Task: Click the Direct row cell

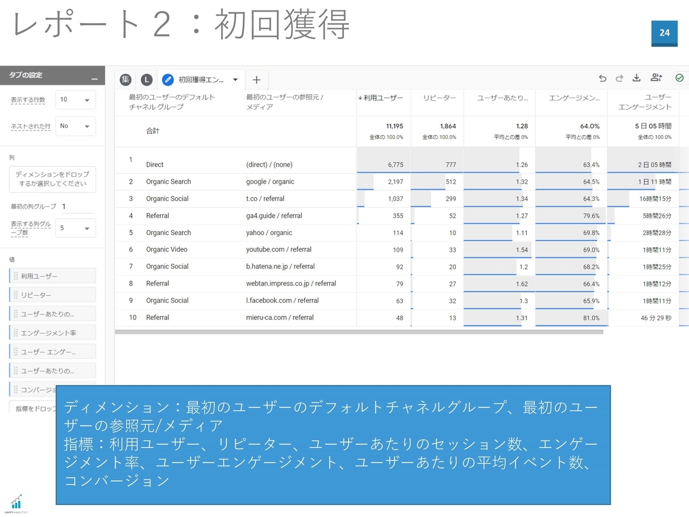Action: [155, 165]
